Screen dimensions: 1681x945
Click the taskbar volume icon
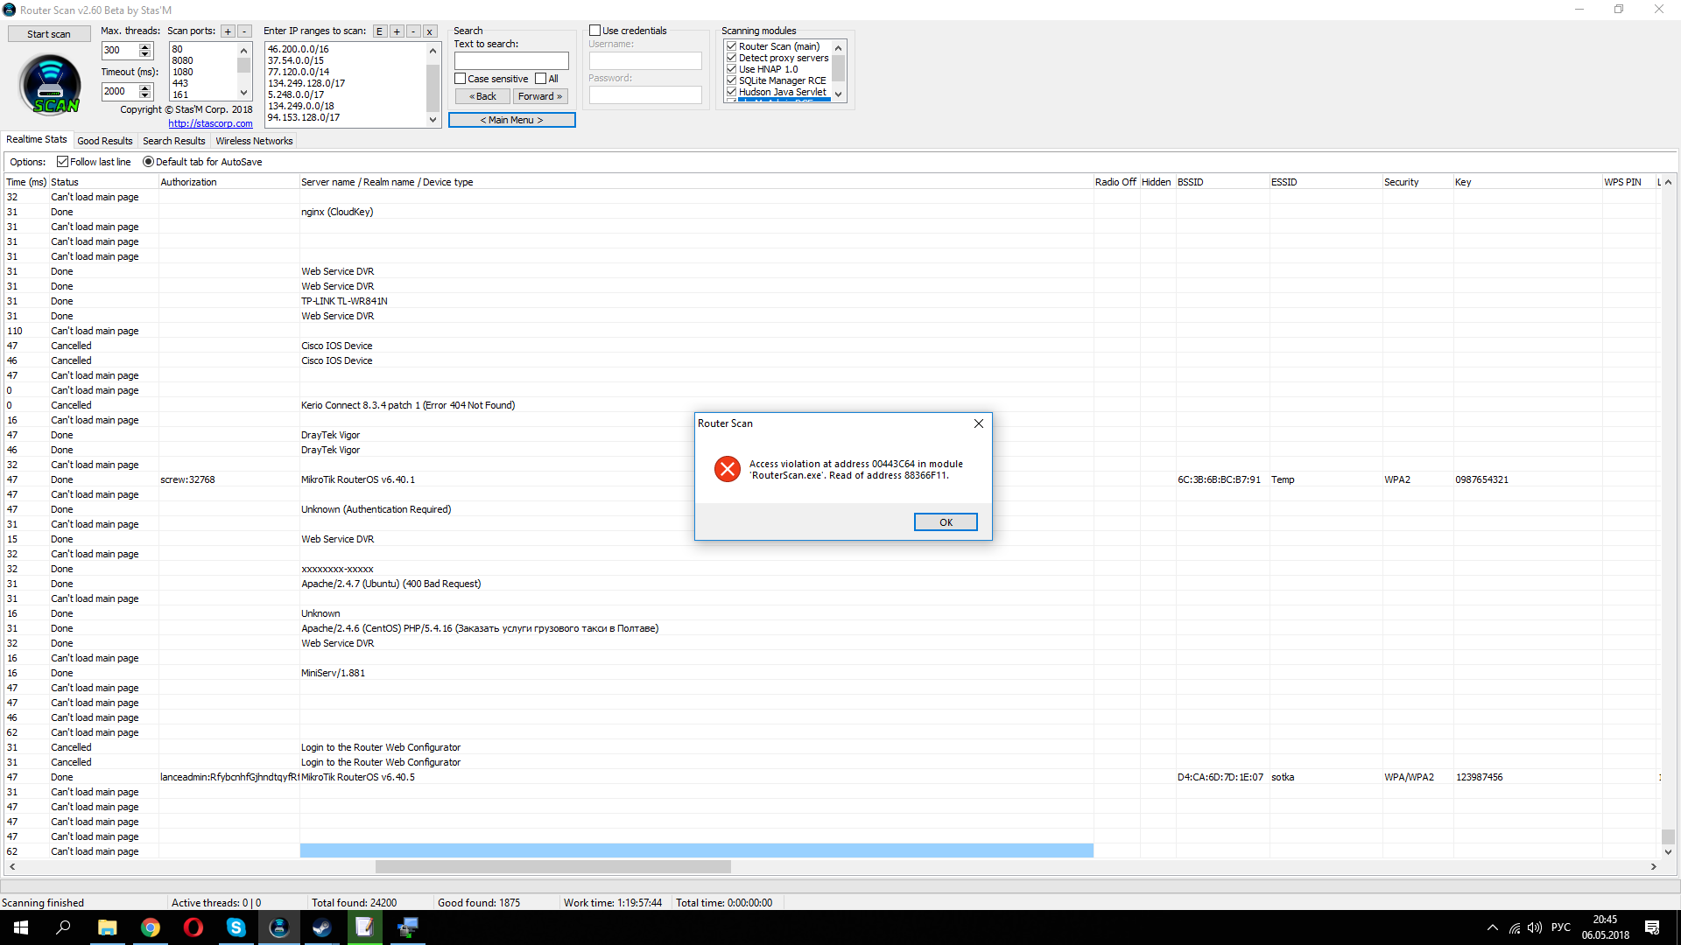pyautogui.click(x=1534, y=927)
